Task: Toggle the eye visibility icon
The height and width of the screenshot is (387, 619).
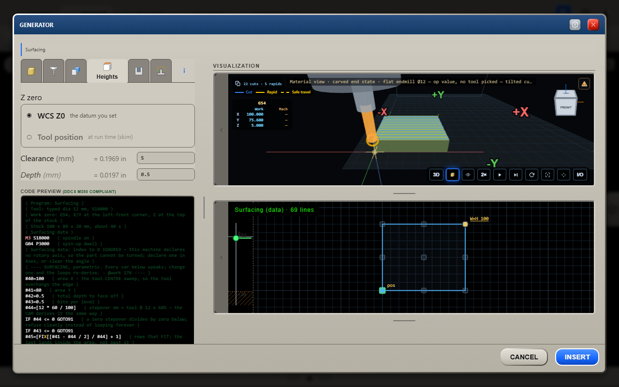Action: point(468,175)
